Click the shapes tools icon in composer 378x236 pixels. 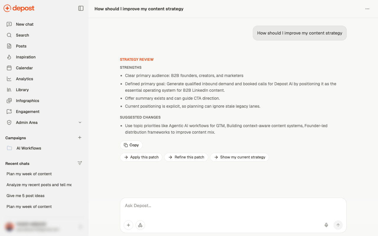(x=140, y=225)
